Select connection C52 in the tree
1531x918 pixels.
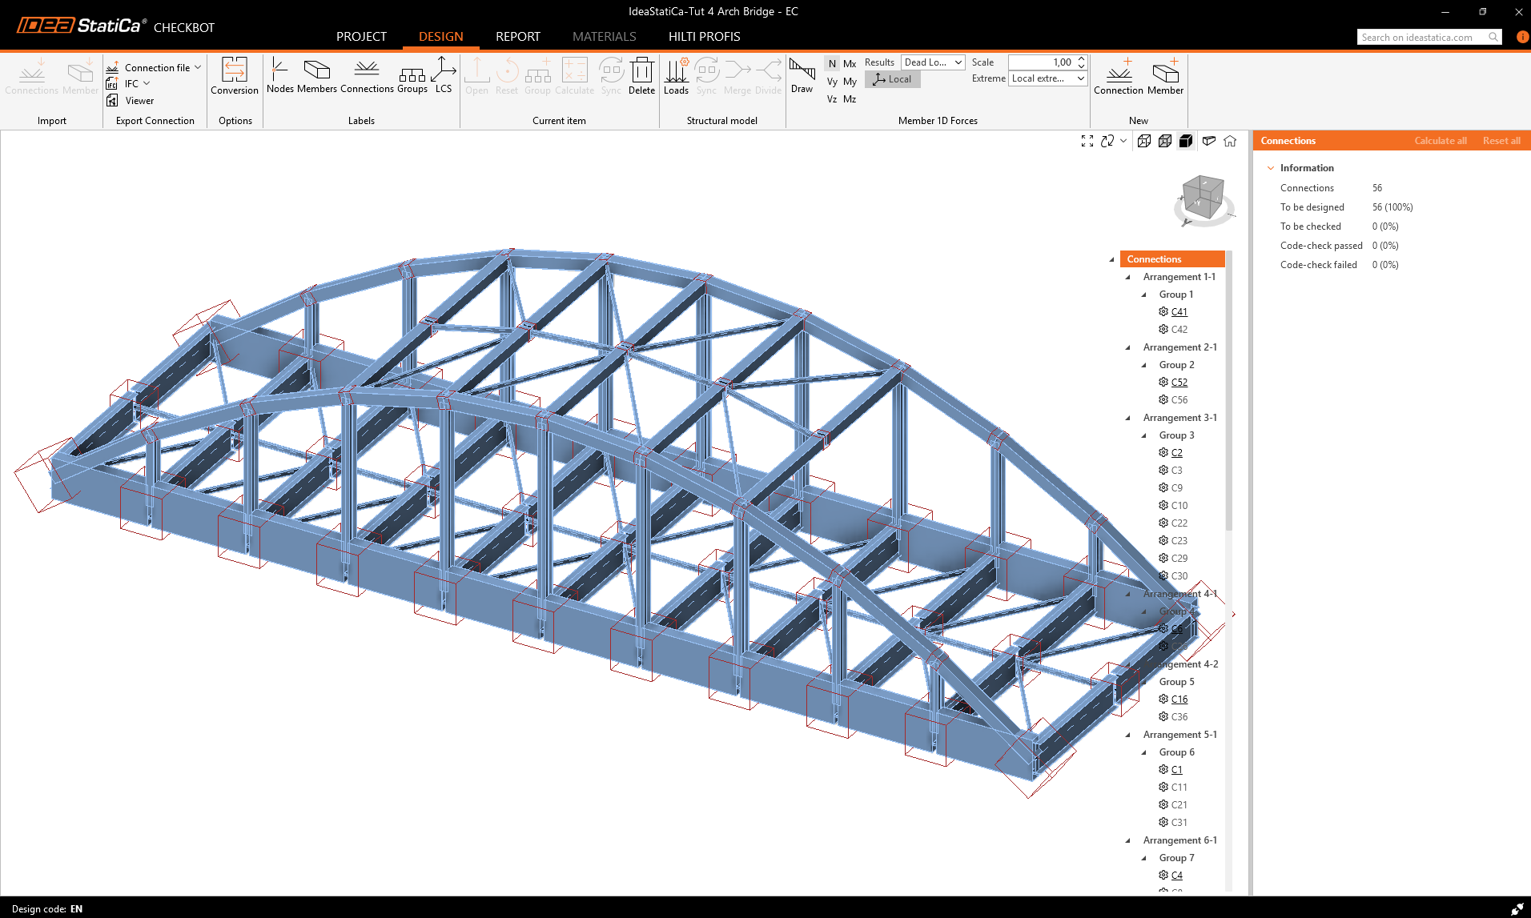point(1179,383)
